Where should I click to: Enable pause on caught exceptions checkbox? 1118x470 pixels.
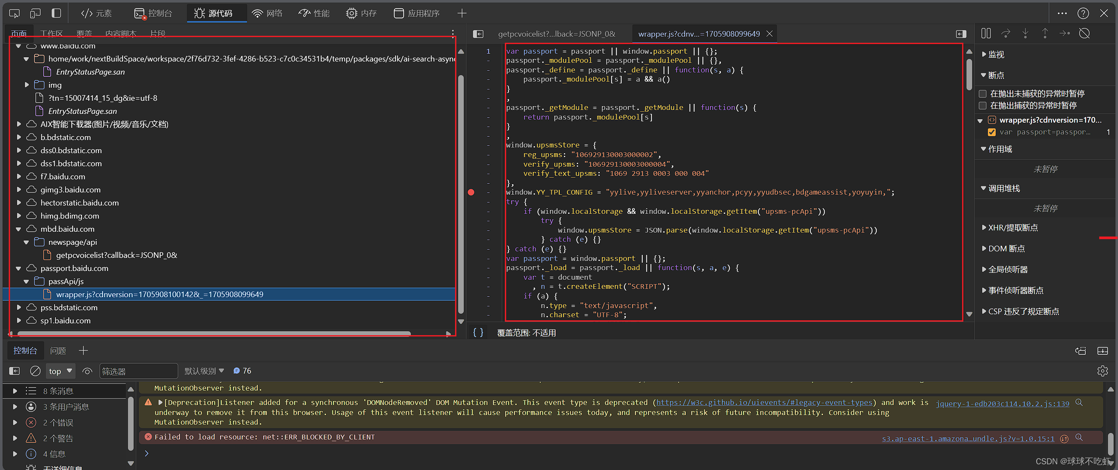click(x=983, y=106)
